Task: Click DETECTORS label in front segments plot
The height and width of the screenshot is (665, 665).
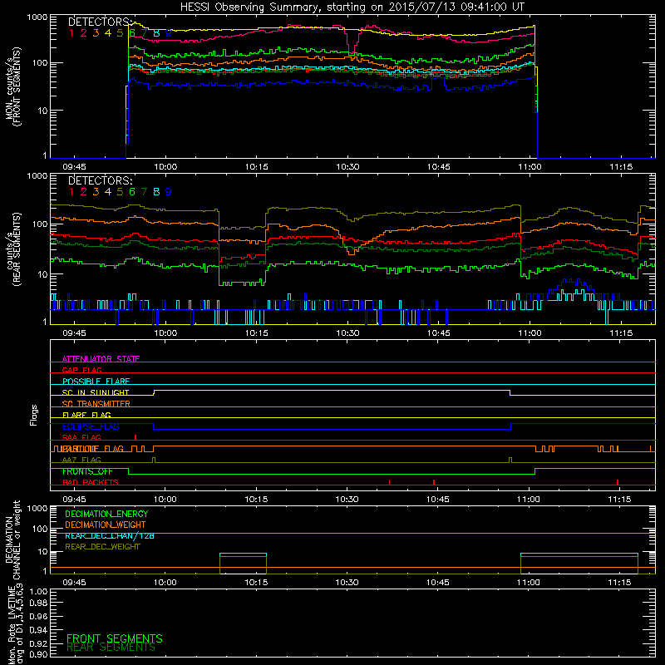Action: (x=100, y=22)
